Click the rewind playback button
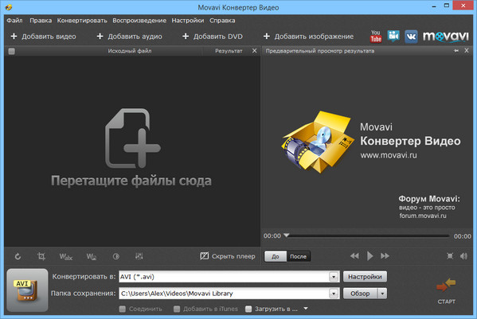 point(354,256)
